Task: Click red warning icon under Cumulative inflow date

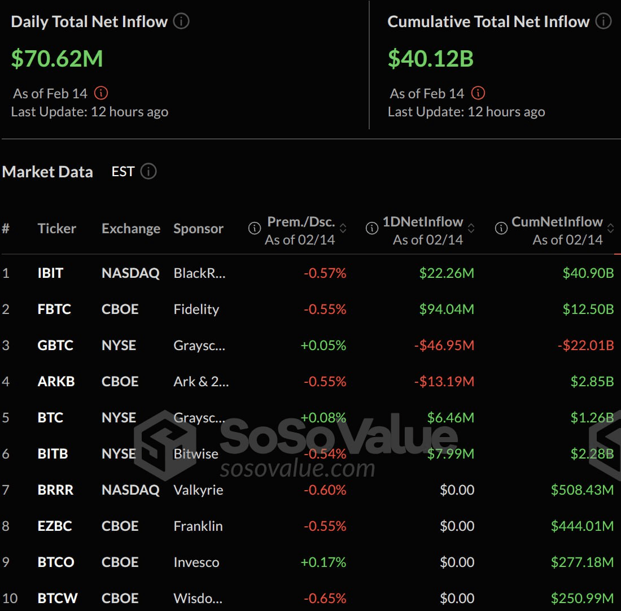Action: pos(478,93)
